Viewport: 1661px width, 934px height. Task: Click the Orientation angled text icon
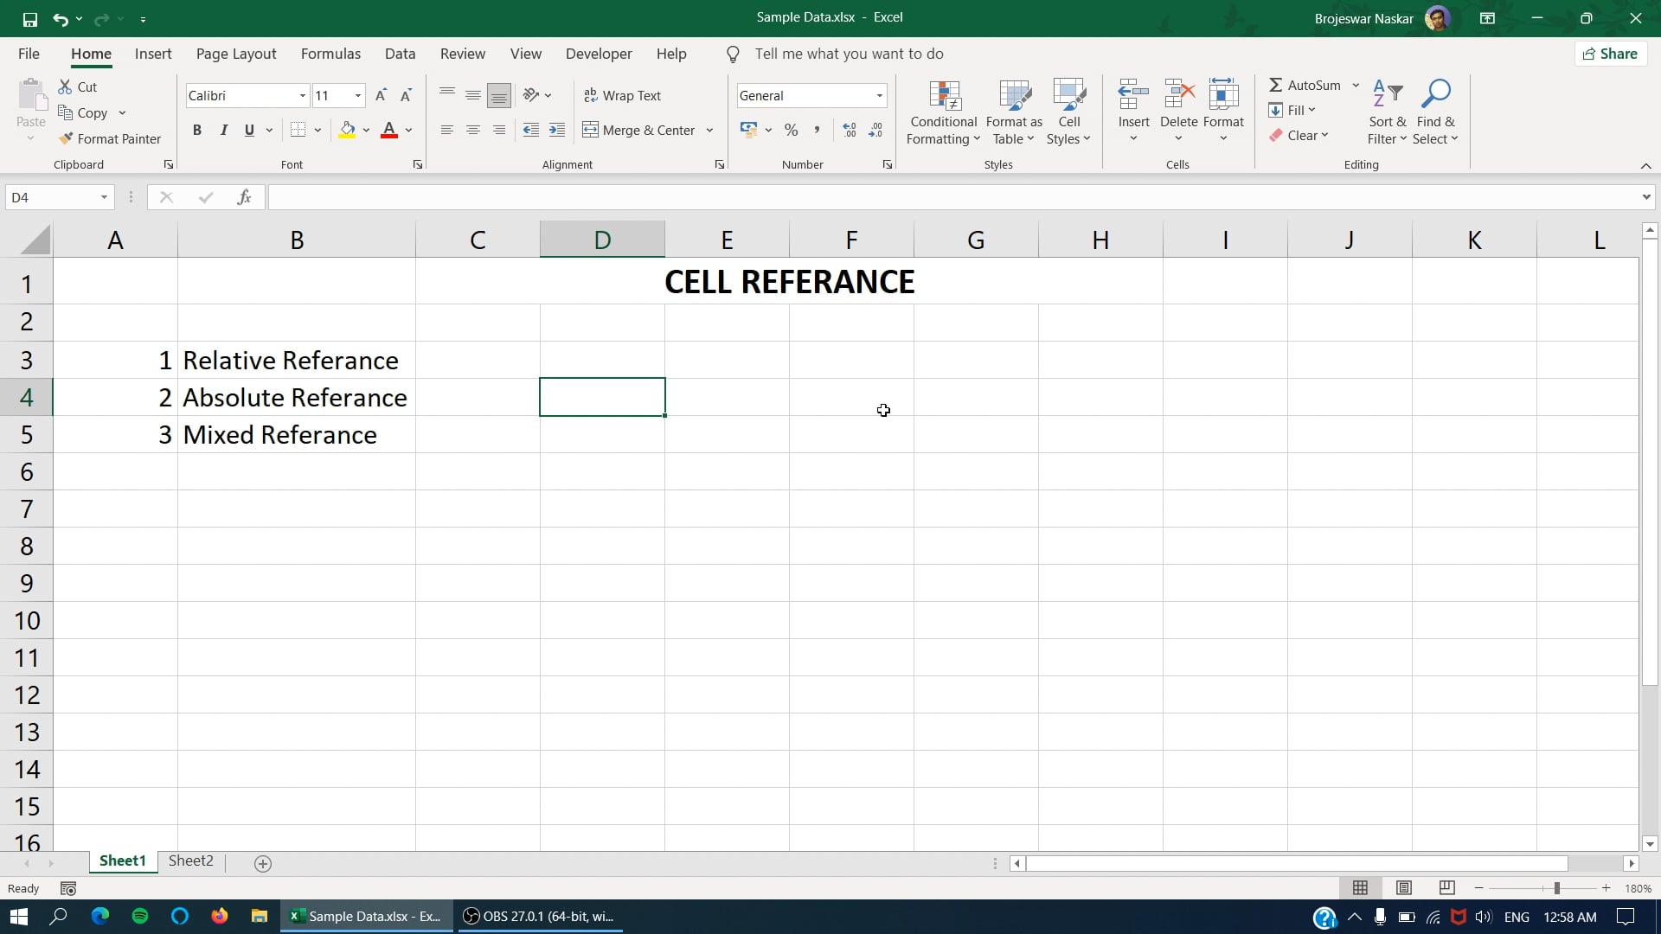[x=531, y=95]
